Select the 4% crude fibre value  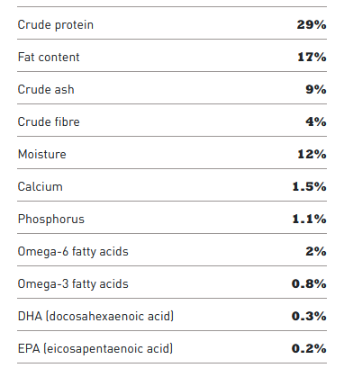[316, 121]
